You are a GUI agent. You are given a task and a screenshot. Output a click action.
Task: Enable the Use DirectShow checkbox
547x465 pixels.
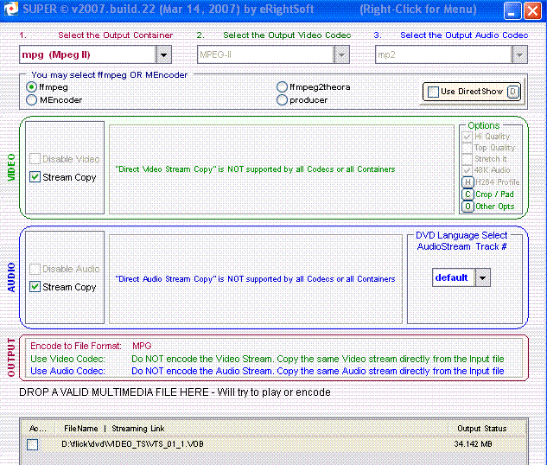click(x=433, y=92)
